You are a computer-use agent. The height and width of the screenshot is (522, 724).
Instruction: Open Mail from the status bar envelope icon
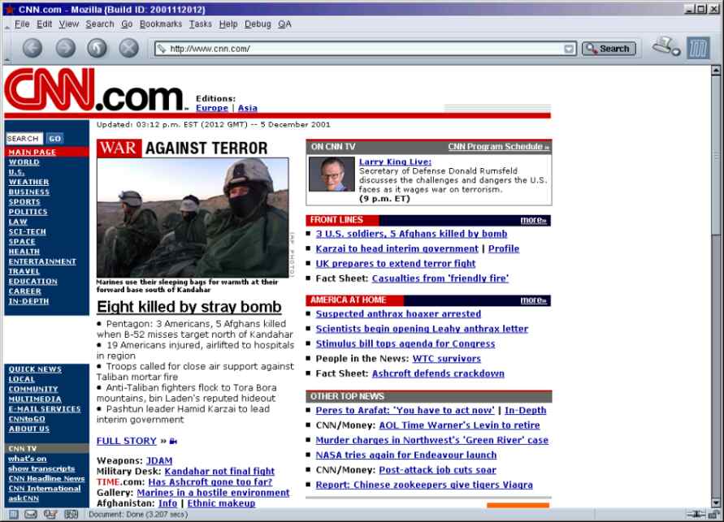pyautogui.click(x=31, y=514)
